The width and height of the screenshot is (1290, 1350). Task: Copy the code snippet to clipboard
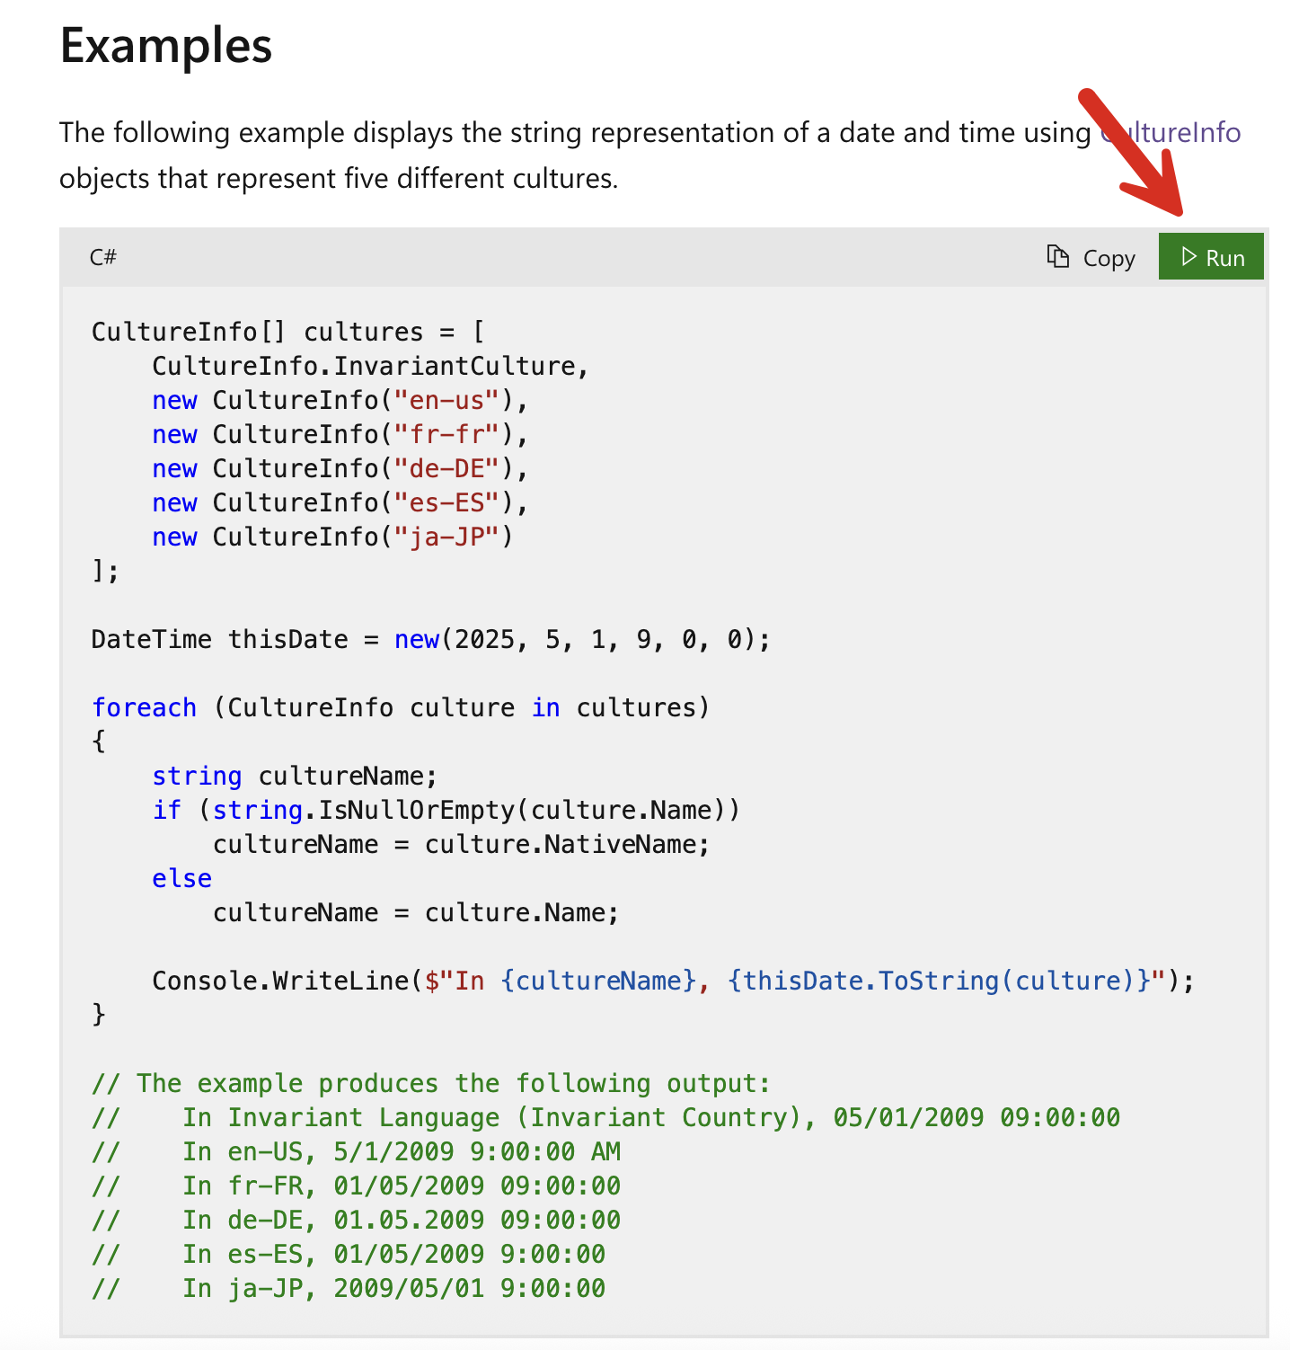tap(1090, 256)
